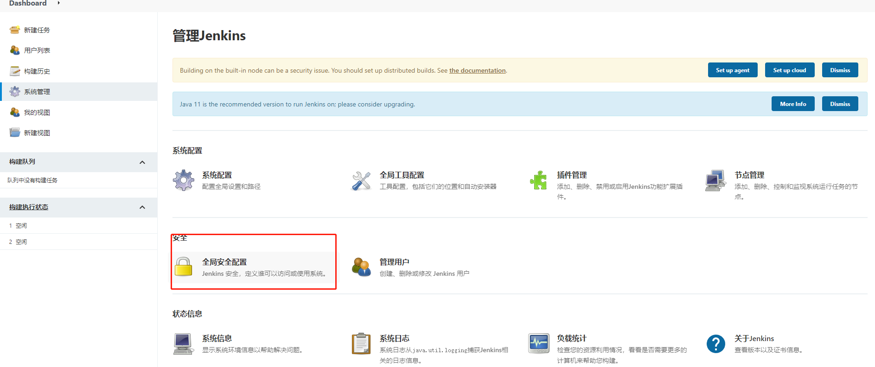Collapse the 构建执行状态 panel chevron
Image resolution: width=875 pixels, height=367 pixels.
tap(142, 207)
